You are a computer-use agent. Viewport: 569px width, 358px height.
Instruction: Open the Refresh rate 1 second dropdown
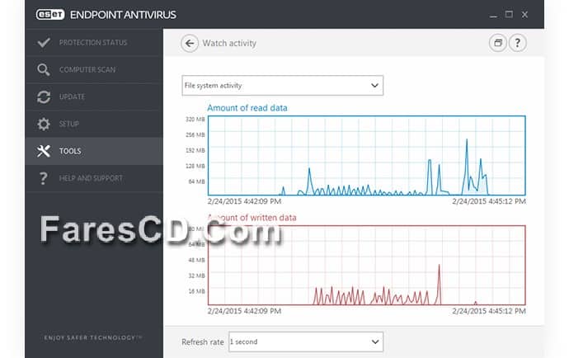pyautogui.click(x=306, y=342)
